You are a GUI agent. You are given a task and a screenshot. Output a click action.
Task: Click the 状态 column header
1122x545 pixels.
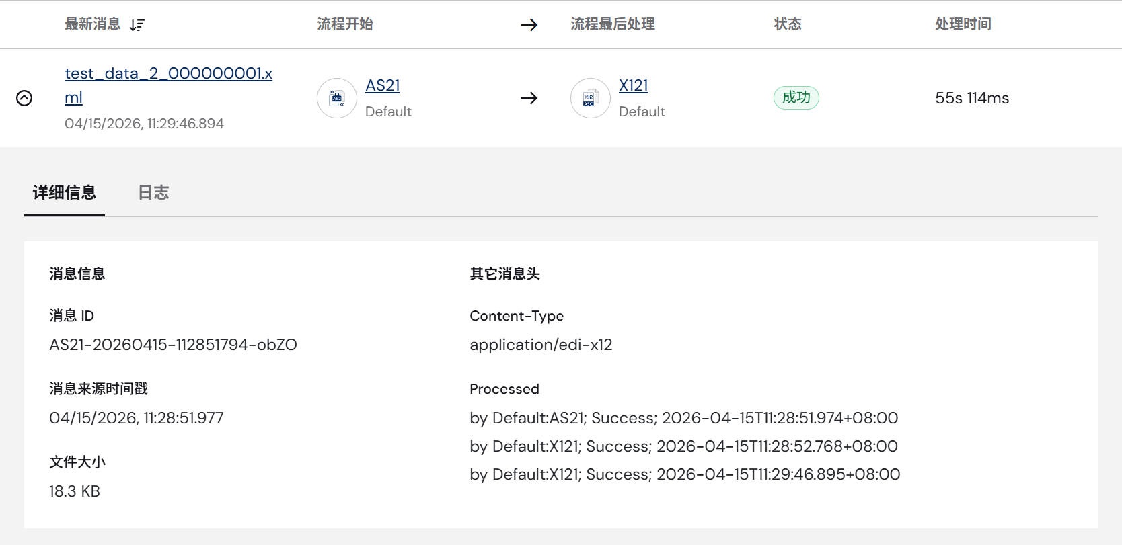[x=788, y=24]
